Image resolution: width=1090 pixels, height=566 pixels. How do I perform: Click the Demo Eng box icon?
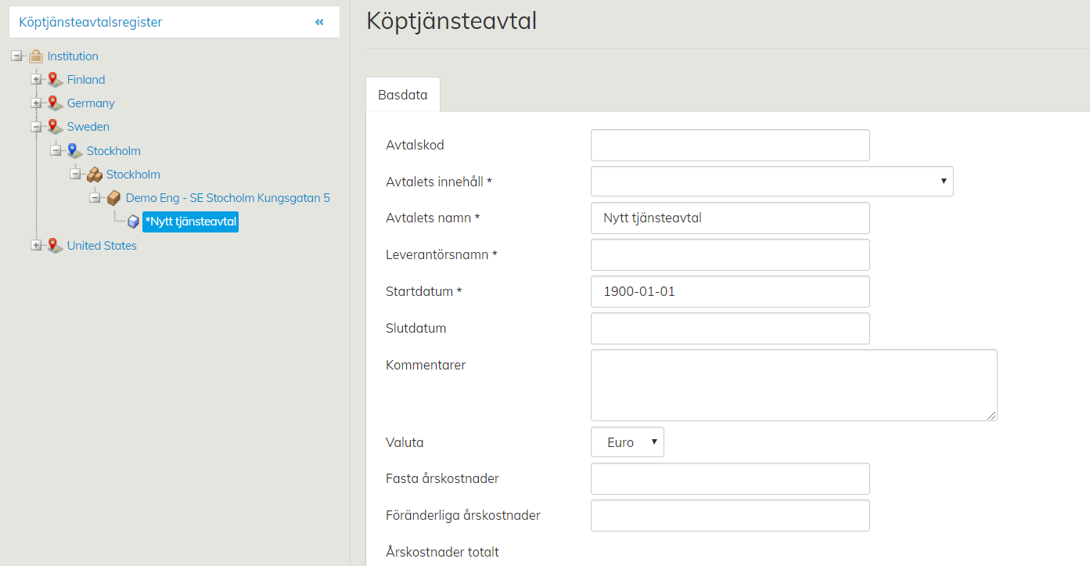[x=113, y=198]
